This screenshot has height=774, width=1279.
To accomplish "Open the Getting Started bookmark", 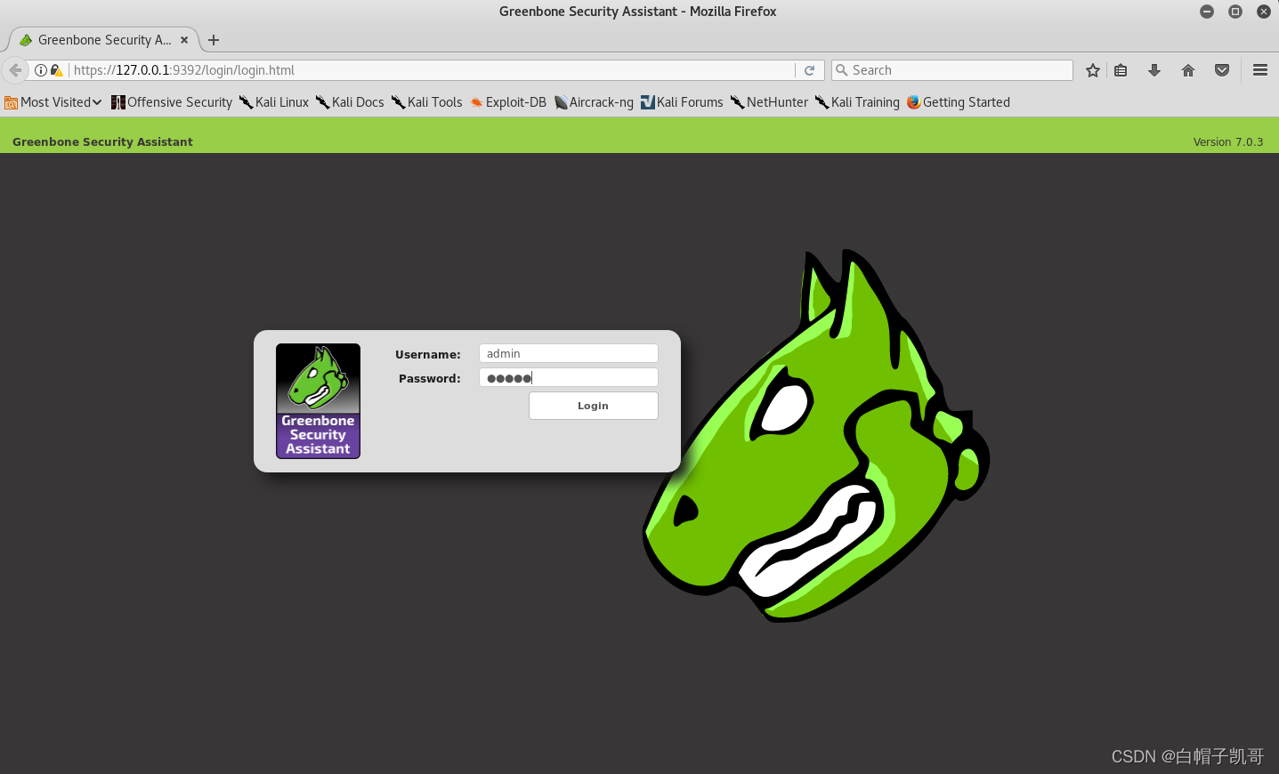I will (x=959, y=102).
